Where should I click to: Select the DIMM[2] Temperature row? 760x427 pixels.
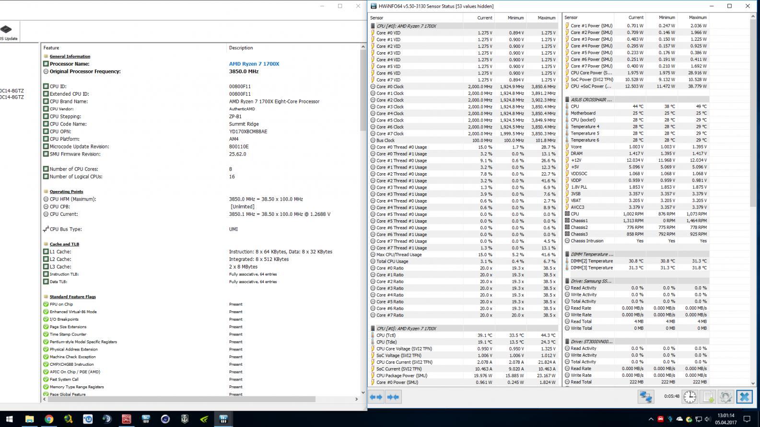[x=635, y=261]
